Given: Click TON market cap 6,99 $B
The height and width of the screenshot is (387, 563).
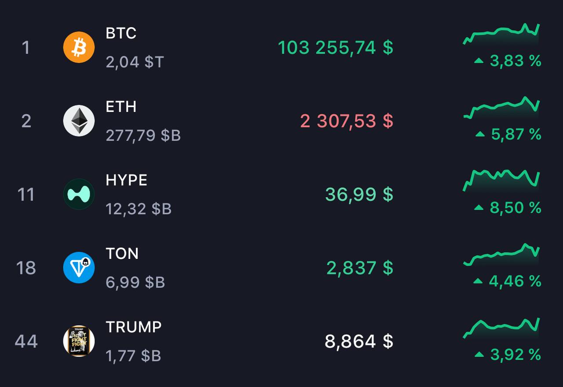Looking at the screenshot, I should 135,282.
